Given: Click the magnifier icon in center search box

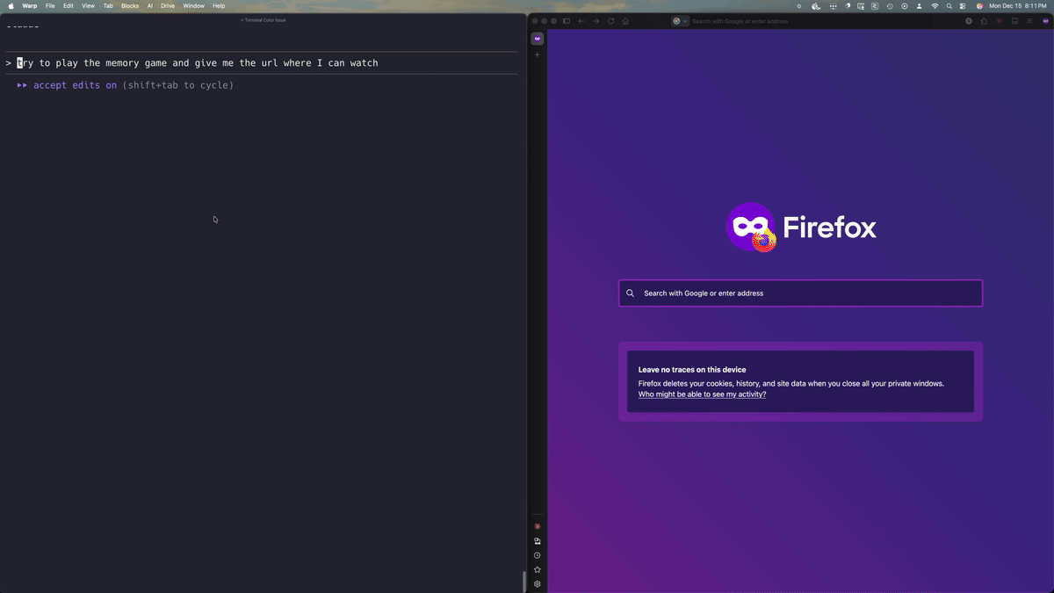Looking at the screenshot, I should (x=630, y=293).
